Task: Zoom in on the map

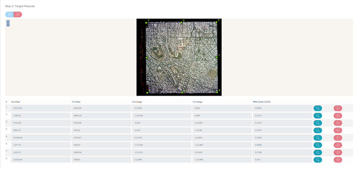Action: click(x=8, y=21)
